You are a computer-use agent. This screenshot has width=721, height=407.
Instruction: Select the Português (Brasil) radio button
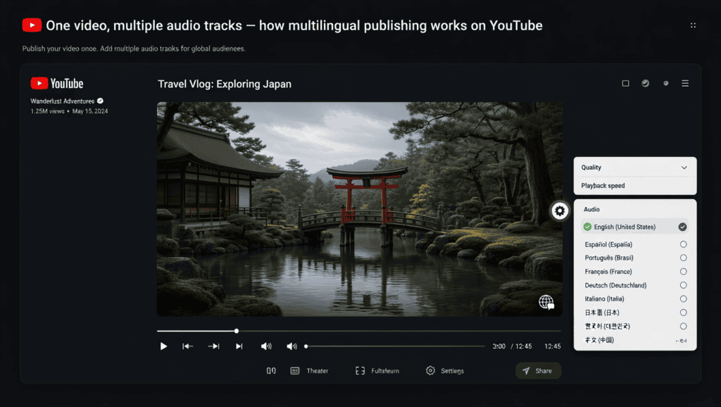tap(683, 258)
